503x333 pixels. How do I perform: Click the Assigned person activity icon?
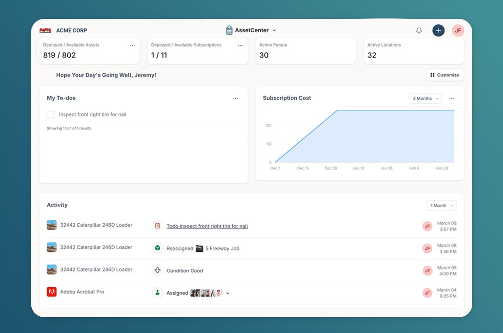[x=157, y=293]
